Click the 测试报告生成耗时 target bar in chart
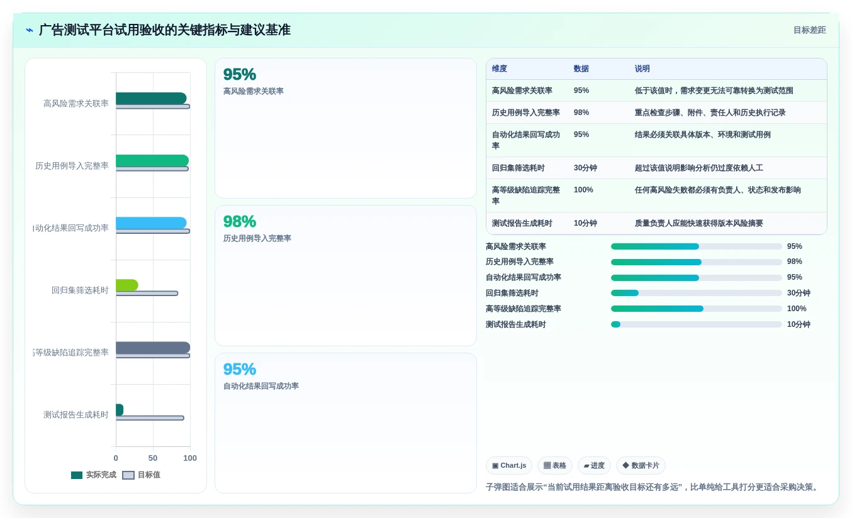Image resolution: width=852 pixels, height=518 pixels. pyautogui.click(x=150, y=418)
